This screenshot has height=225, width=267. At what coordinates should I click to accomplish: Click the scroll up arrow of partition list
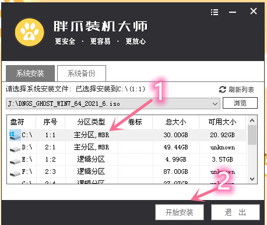tap(252, 120)
